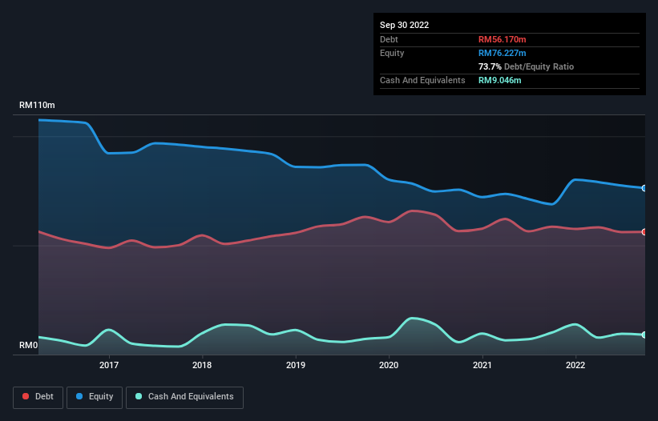This screenshot has height=421, width=658.
Task: Click the 2022 x-axis label
Action: point(575,365)
